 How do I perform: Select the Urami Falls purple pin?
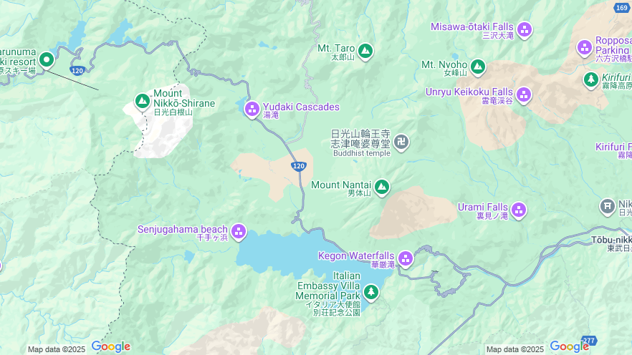[x=519, y=210]
